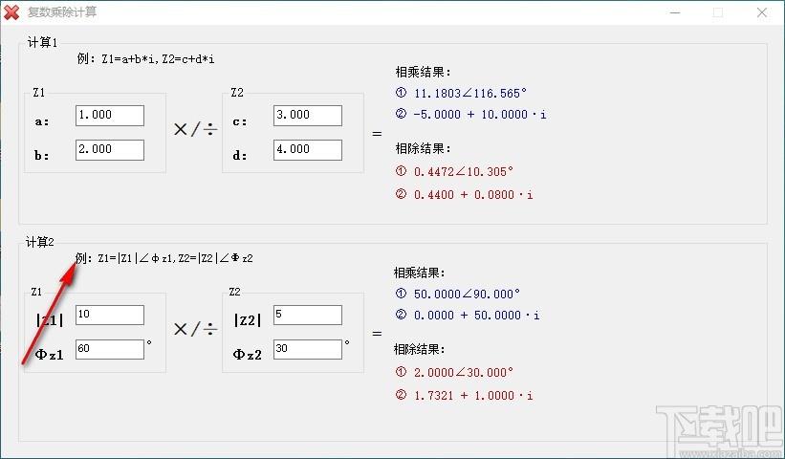Select the 11.1803∠116.565° multiplication result
The height and width of the screenshot is (459, 785).
470,93
